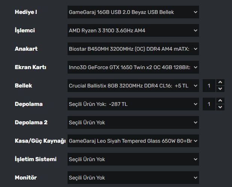Expand the Monitör dropdown
232x187 pixels.
coord(133,178)
